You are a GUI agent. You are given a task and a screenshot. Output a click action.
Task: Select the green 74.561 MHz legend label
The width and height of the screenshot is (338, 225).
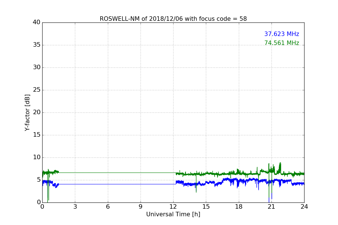pos(282,43)
